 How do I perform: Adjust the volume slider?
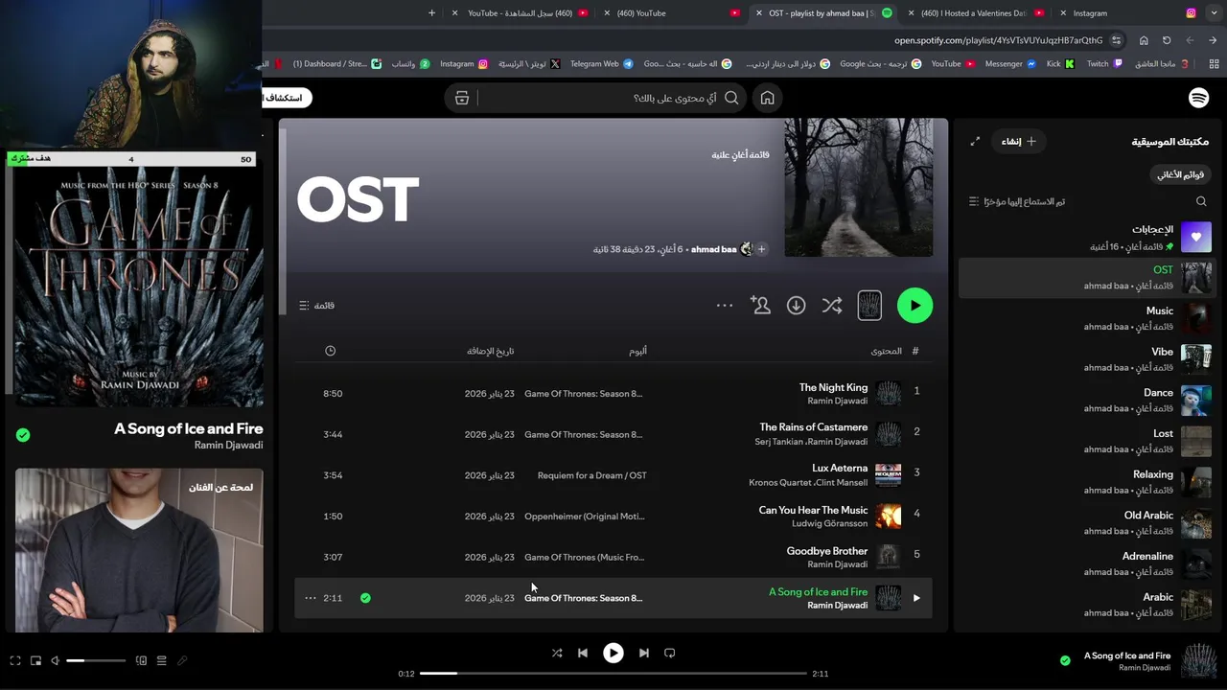[x=96, y=660]
